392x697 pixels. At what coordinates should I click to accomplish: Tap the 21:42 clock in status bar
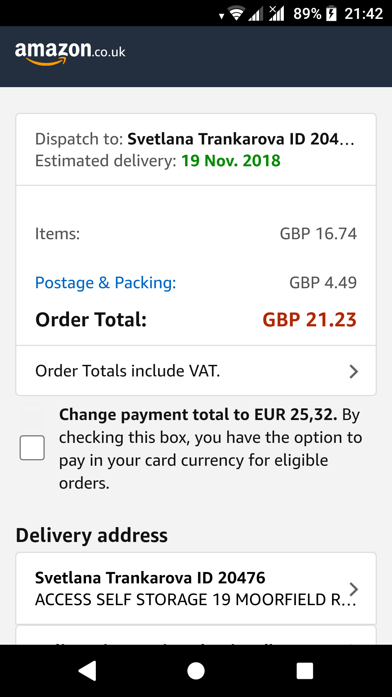(364, 14)
